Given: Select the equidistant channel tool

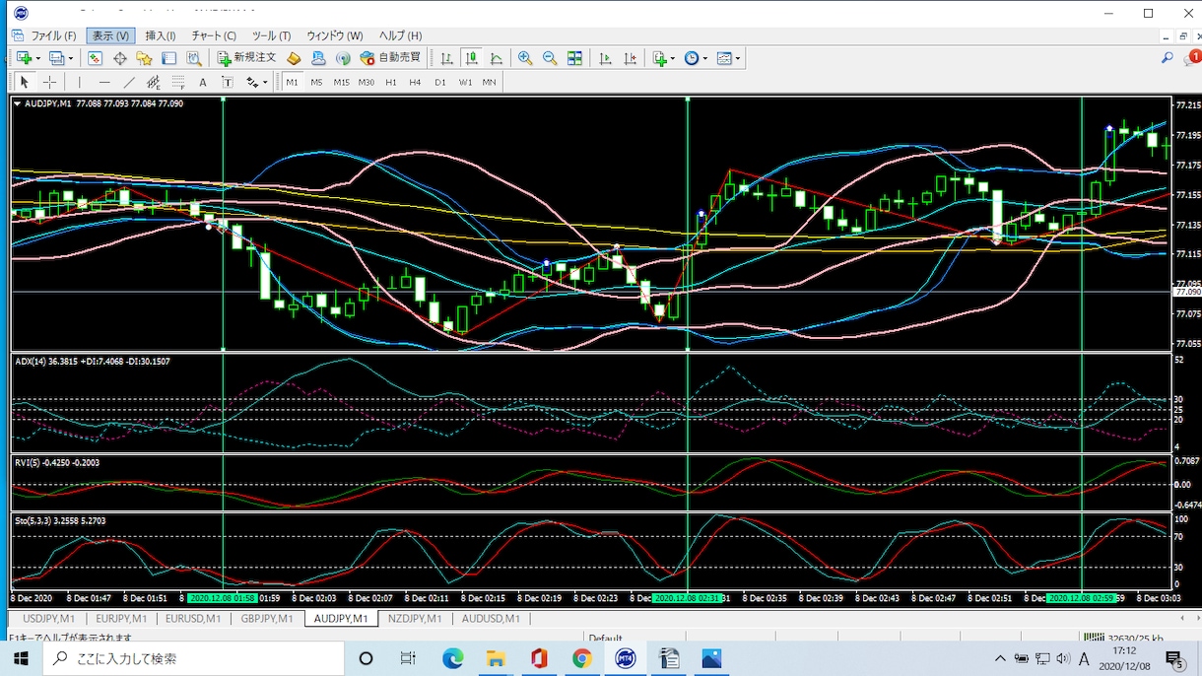Looking at the screenshot, I should tap(154, 83).
